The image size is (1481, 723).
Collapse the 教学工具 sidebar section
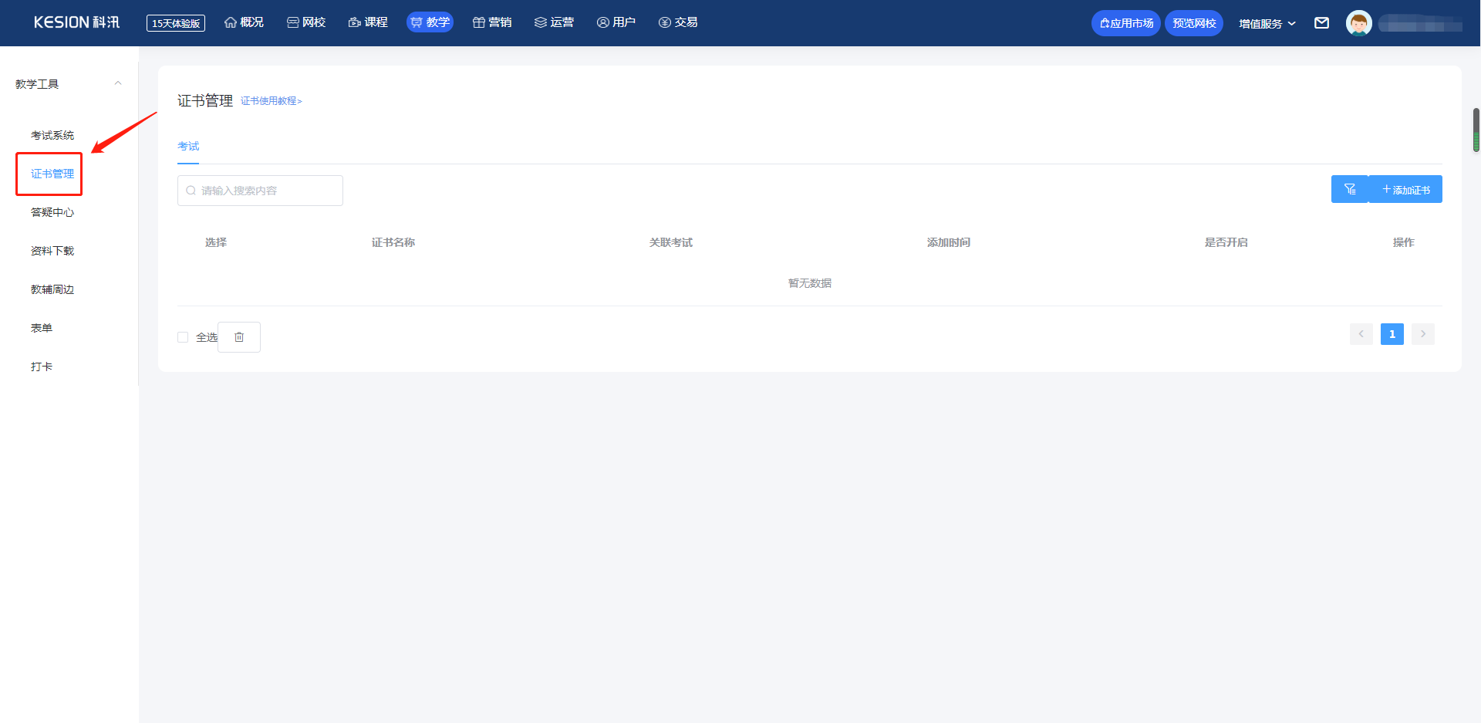pyautogui.click(x=118, y=83)
